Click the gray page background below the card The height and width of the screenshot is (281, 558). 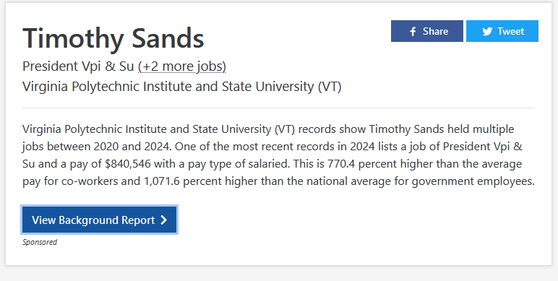(279, 274)
